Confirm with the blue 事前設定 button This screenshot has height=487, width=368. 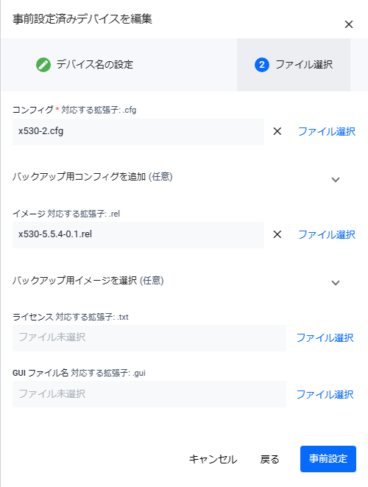click(328, 459)
